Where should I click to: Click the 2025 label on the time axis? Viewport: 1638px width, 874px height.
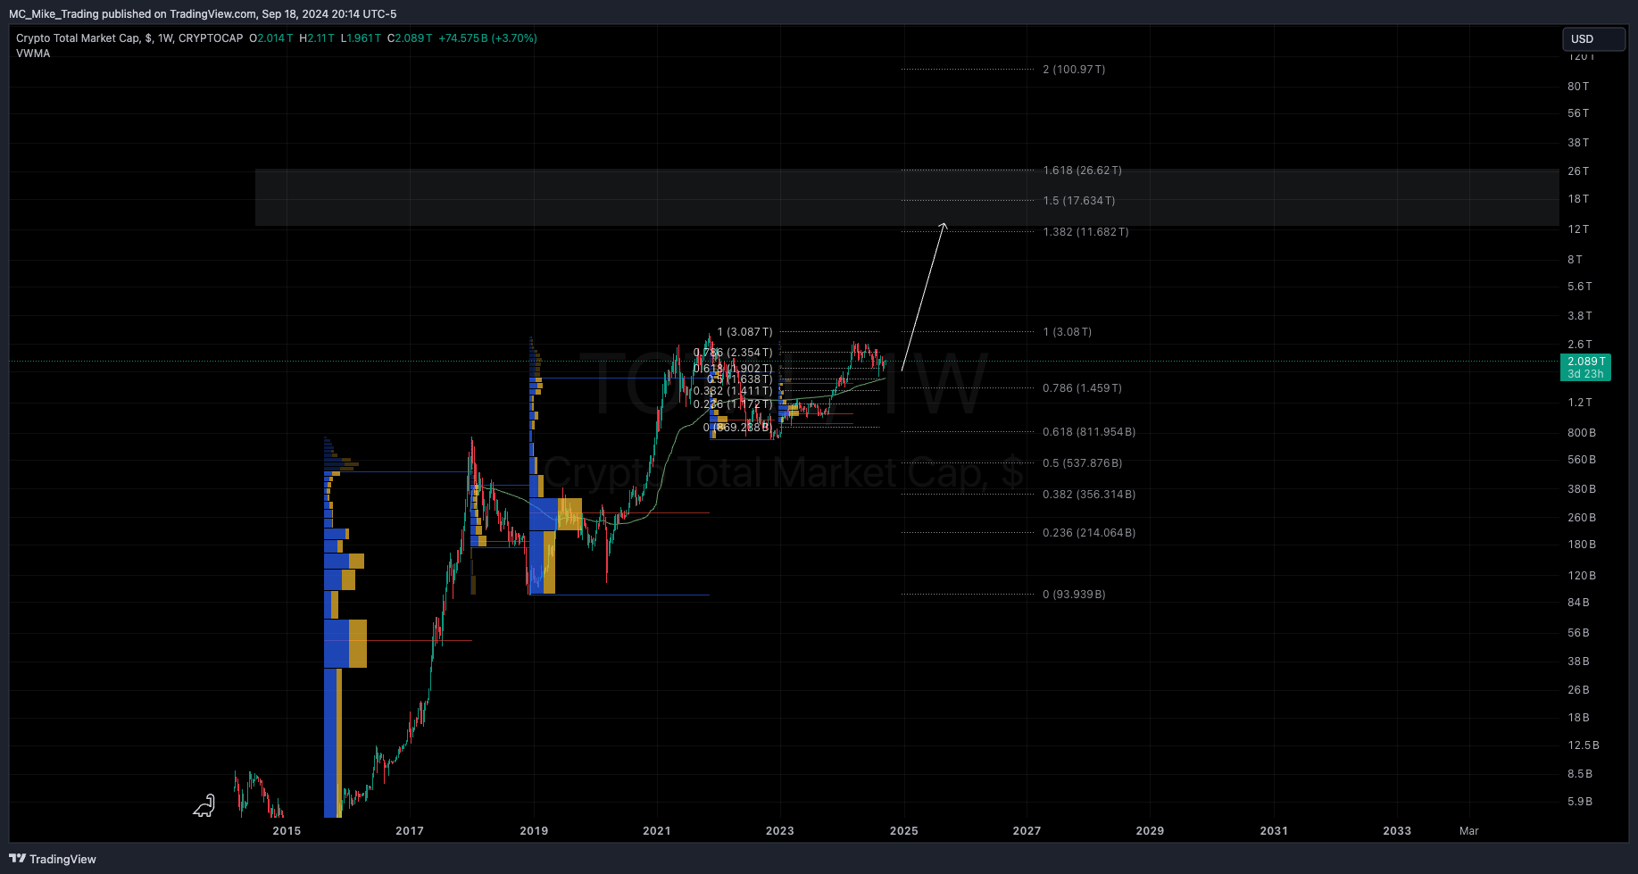pyautogui.click(x=903, y=831)
